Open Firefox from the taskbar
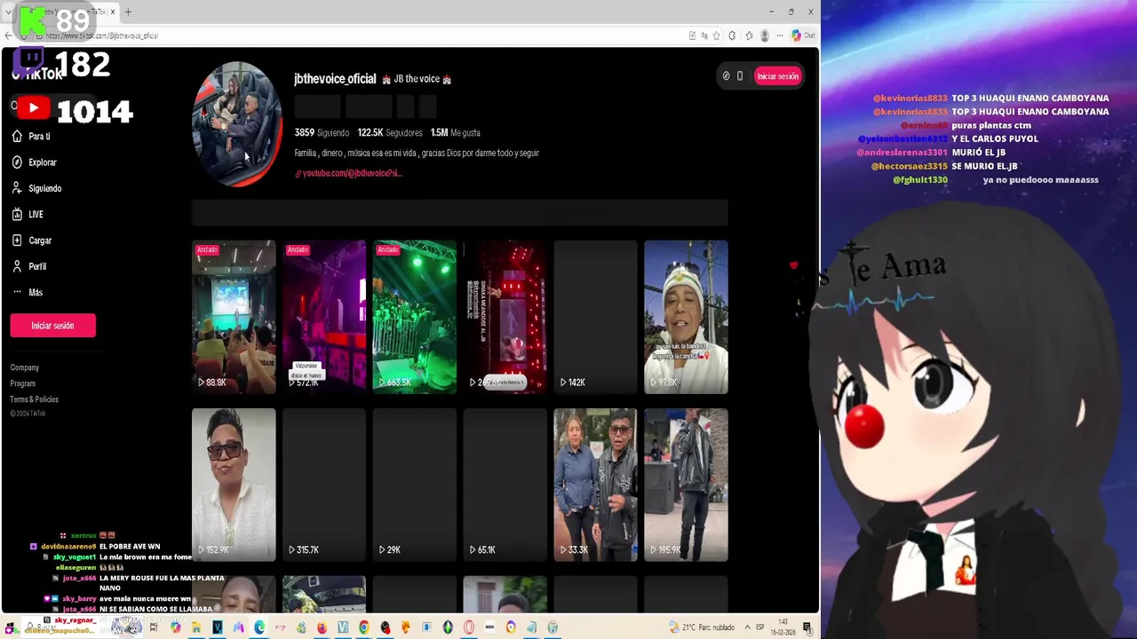 (x=322, y=627)
